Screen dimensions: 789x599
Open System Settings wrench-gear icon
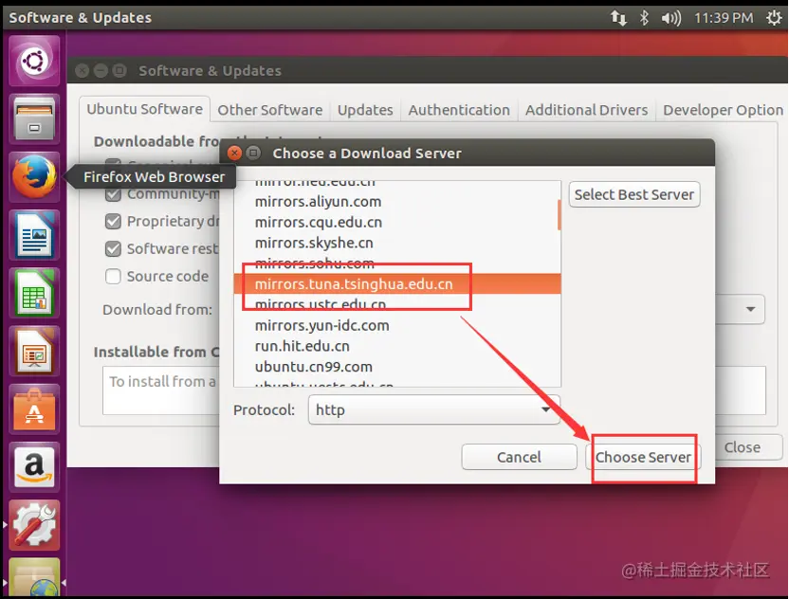click(x=34, y=525)
